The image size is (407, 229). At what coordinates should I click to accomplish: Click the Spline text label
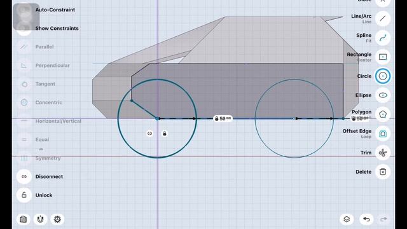coord(364,36)
